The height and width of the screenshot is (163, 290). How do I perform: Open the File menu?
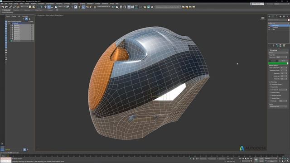click(2, 4)
